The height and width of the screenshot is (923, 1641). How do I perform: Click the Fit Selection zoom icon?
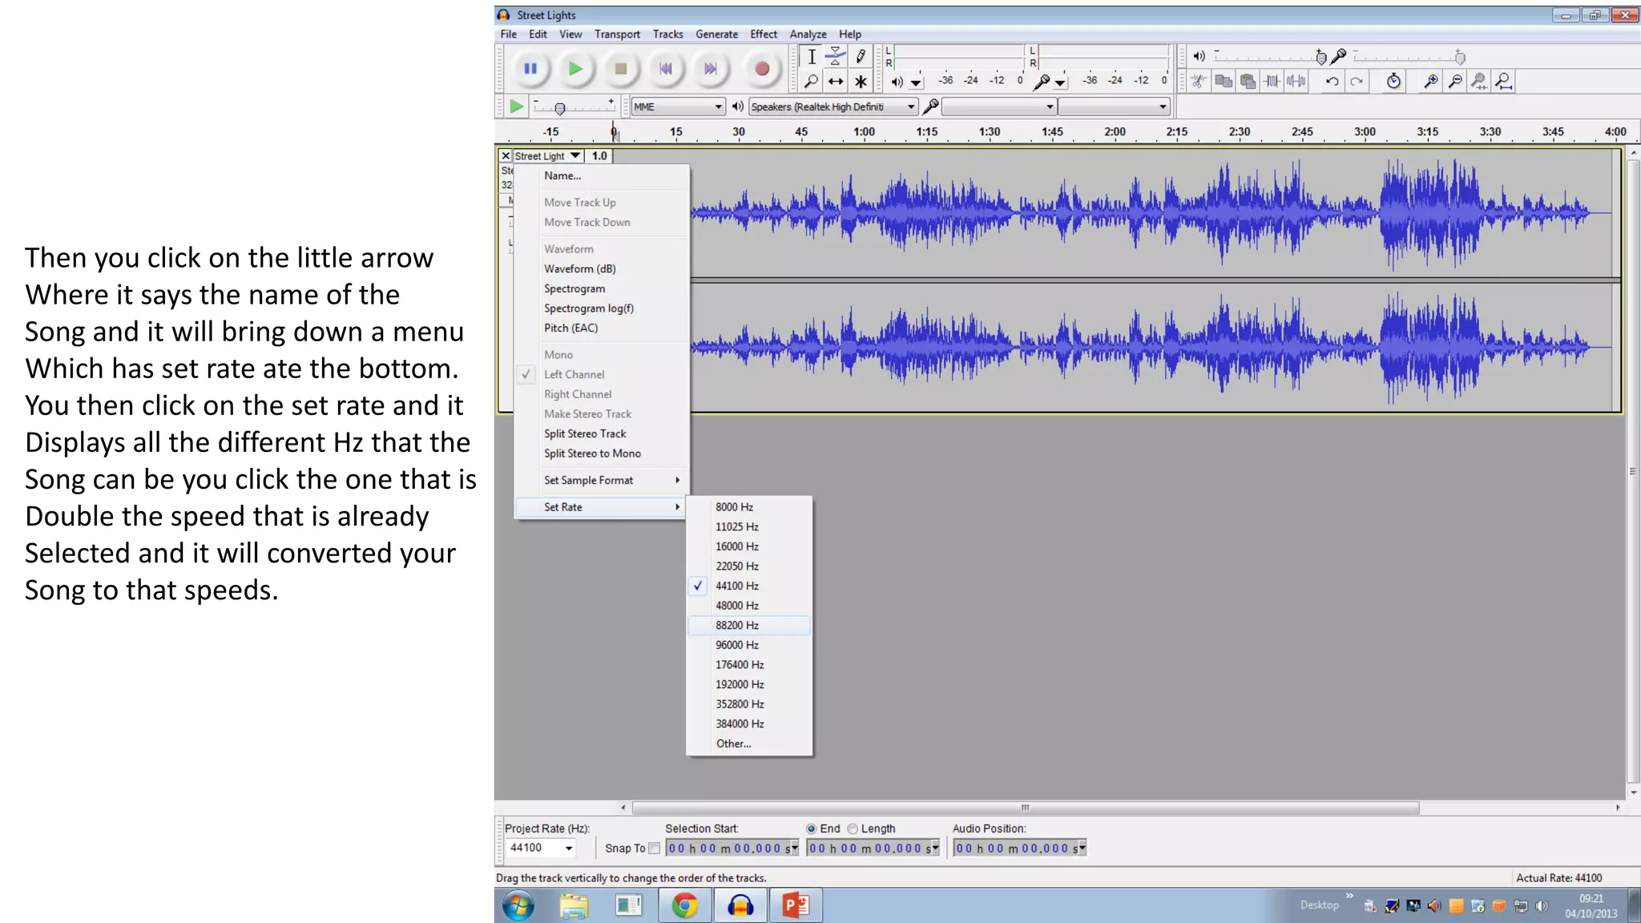coord(1479,81)
